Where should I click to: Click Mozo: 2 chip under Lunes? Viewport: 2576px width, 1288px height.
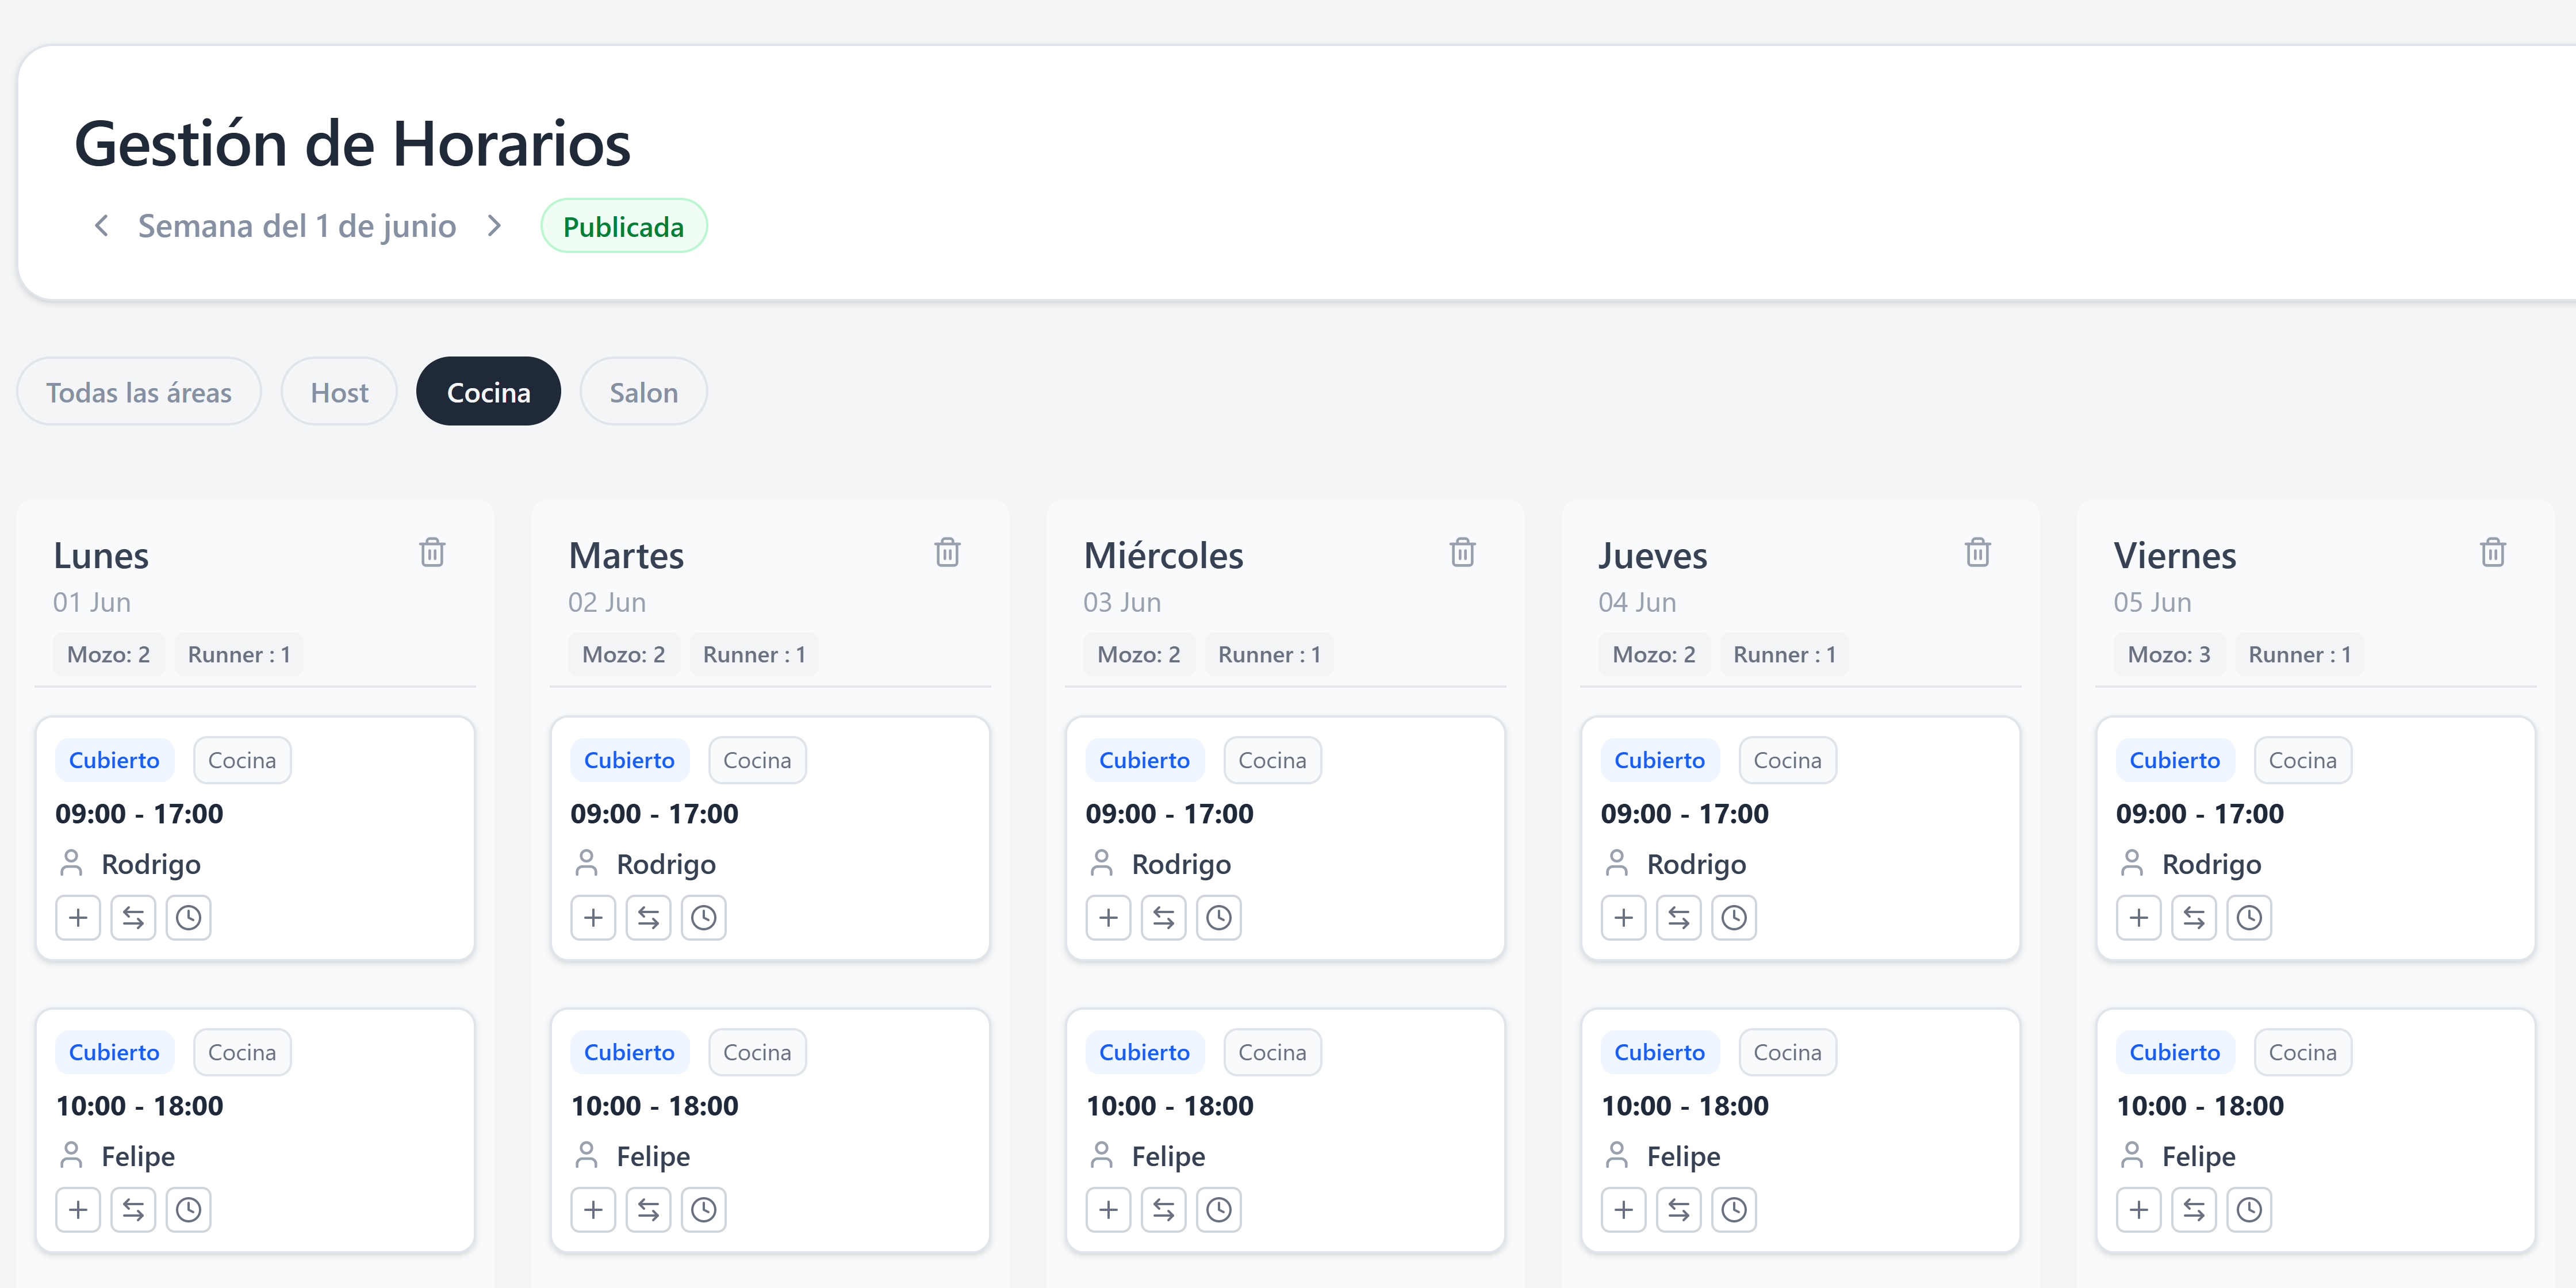coord(108,654)
